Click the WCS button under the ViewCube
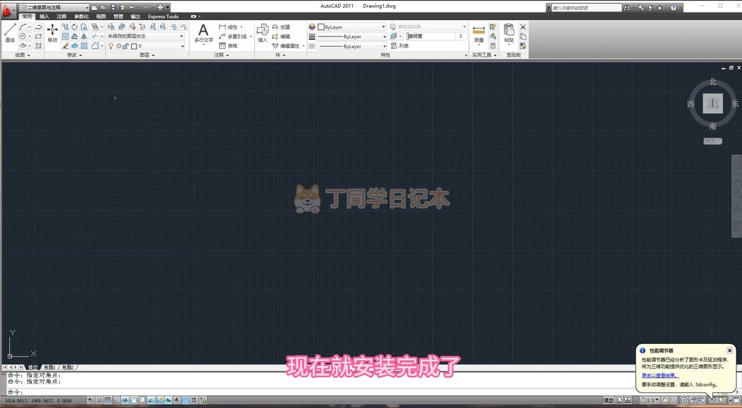The height and width of the screenshot is (408, 742). tap(712, 141)
